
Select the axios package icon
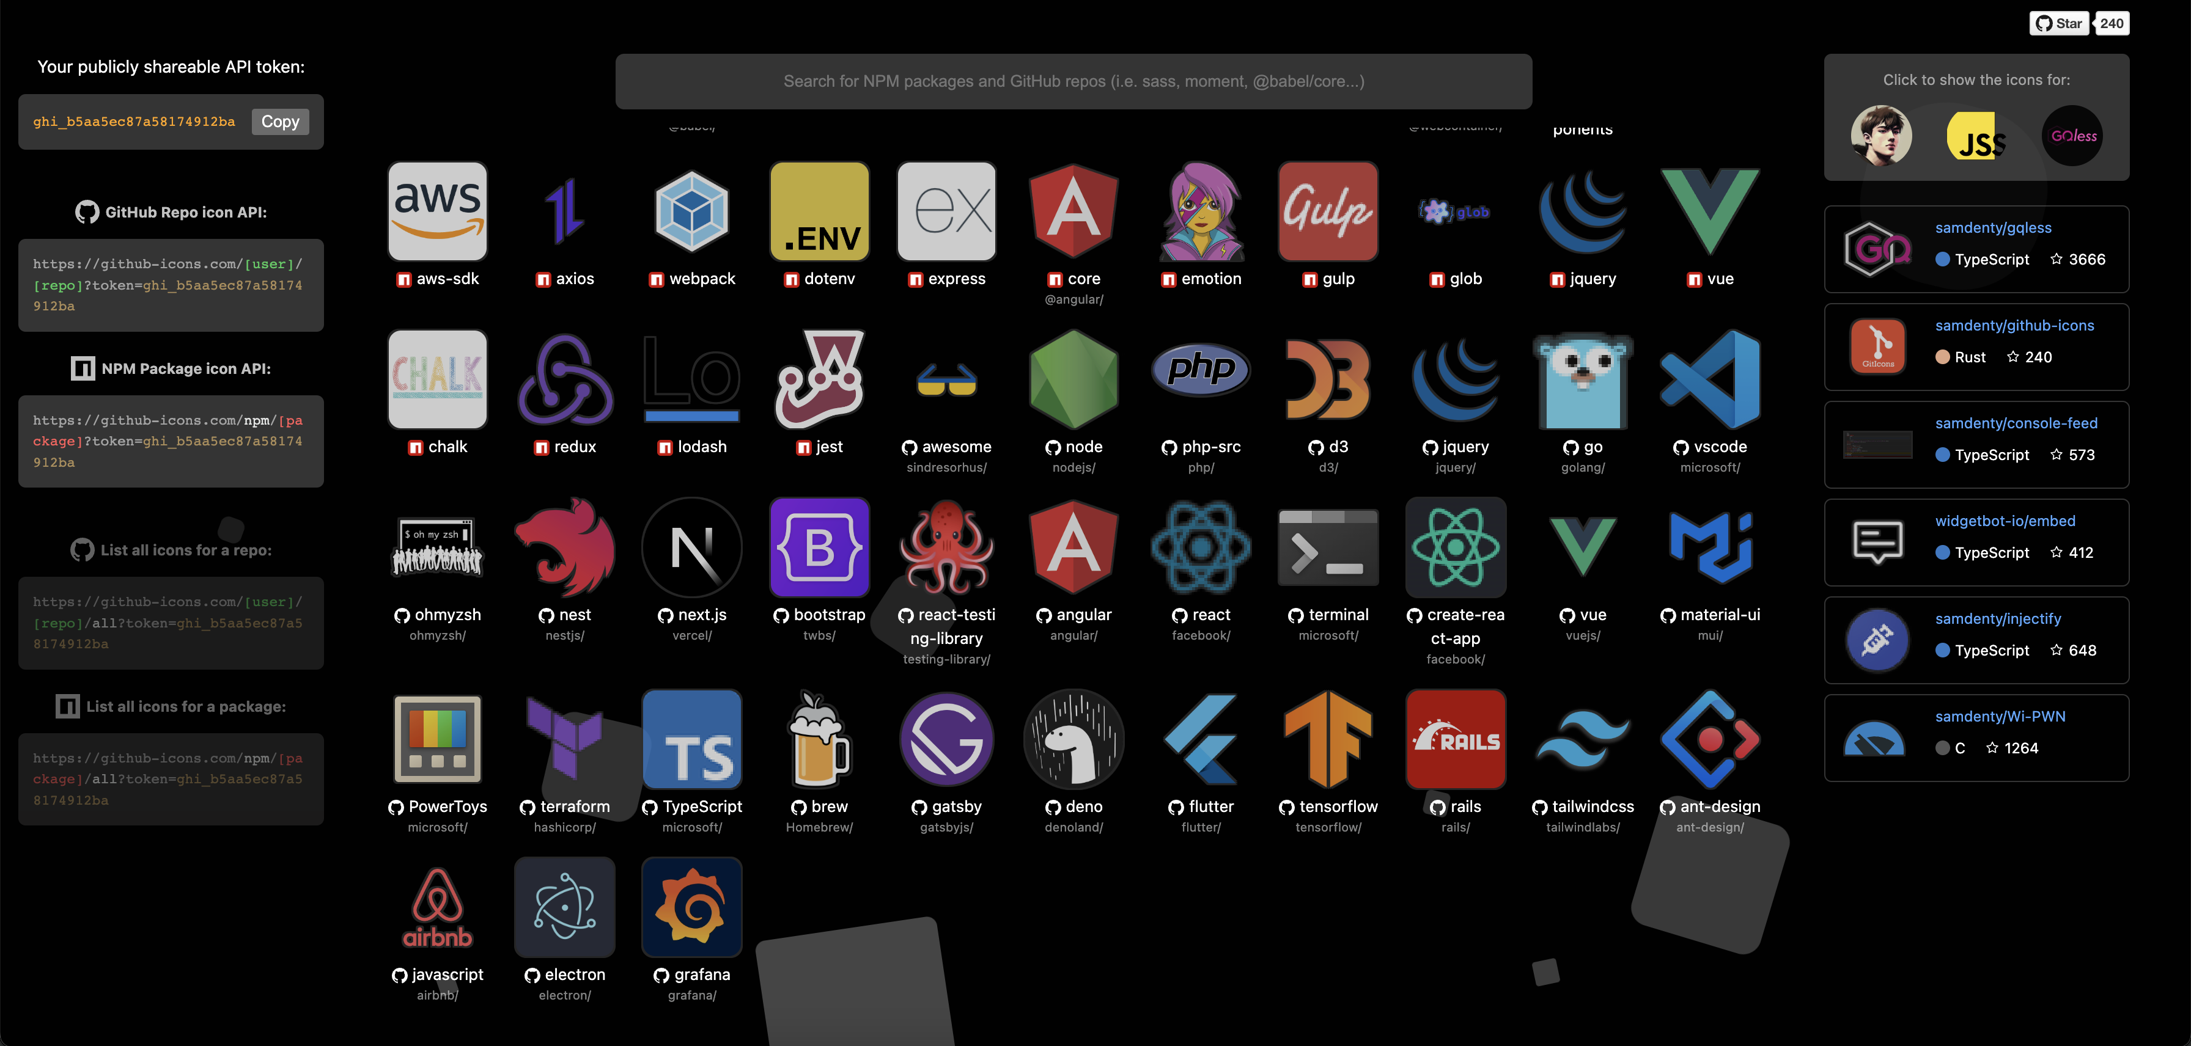click(x=565, y=211)
